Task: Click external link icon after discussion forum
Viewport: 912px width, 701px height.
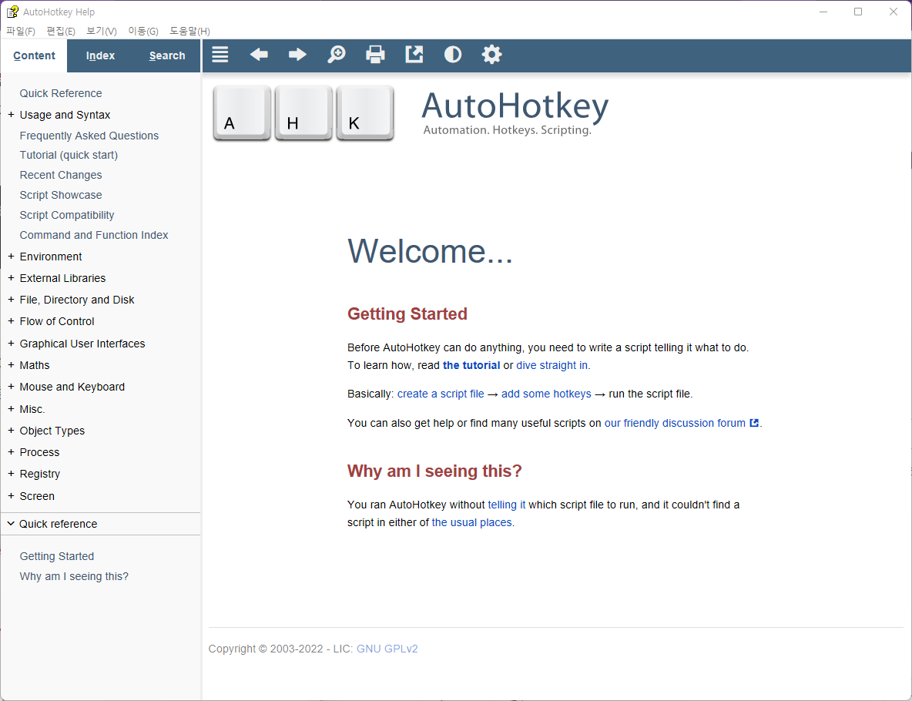Action: pos(754,423)
